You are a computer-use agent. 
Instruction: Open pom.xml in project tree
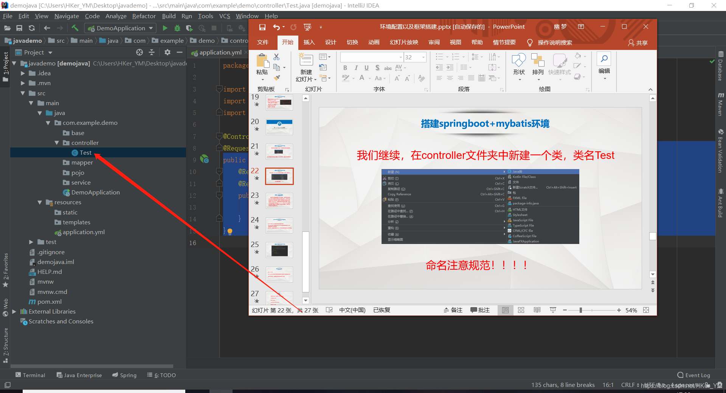point(45,302)
